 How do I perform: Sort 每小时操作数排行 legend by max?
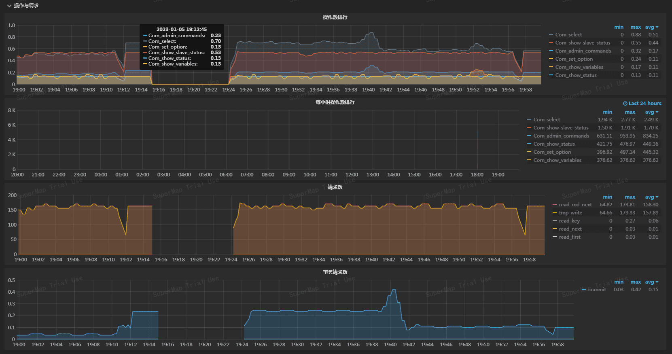click(x=630, y=112)
